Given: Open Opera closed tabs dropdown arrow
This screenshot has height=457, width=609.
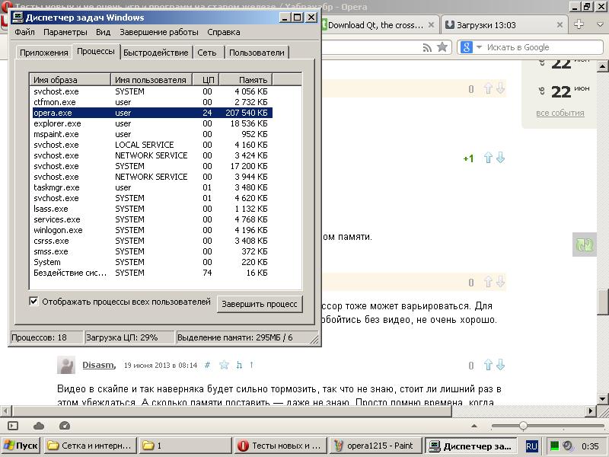Looking at the screenshot, I should (x=600, y=24).
